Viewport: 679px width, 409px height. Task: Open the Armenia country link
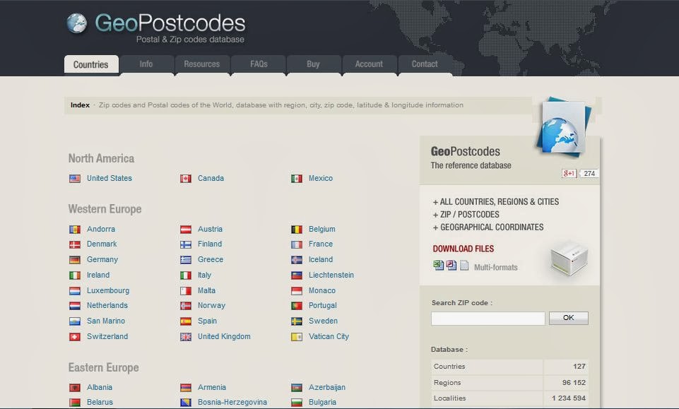tap(212, 387)
